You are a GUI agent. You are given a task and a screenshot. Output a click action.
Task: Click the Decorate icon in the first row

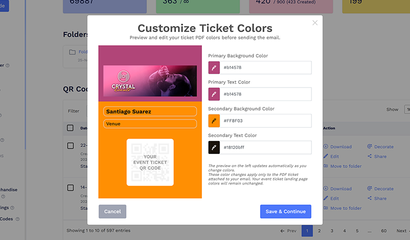coord(369,147)
